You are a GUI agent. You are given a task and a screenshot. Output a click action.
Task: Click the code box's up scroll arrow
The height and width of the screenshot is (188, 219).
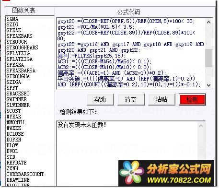pyautogui.click(x=208, y=22)
